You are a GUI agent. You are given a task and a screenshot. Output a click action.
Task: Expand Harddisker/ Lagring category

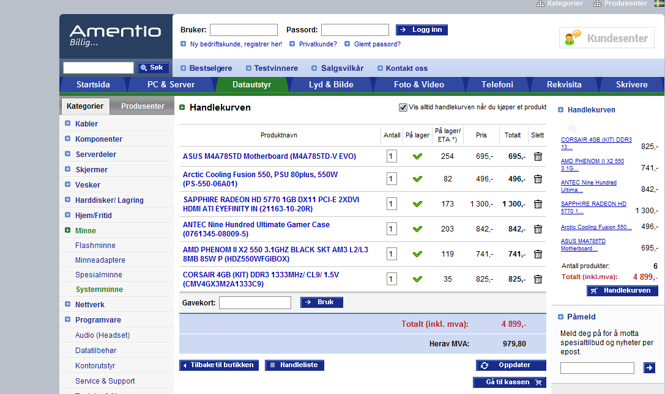pos(67,200)
